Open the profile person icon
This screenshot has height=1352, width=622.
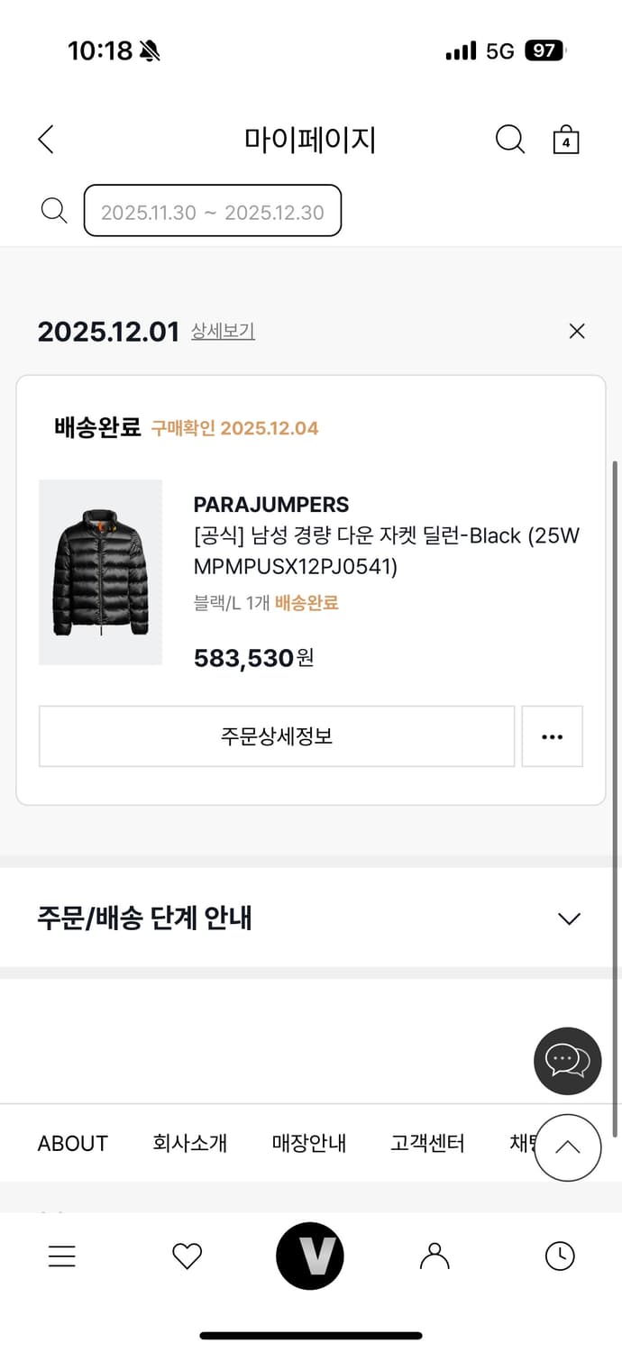click(434, 1256)
